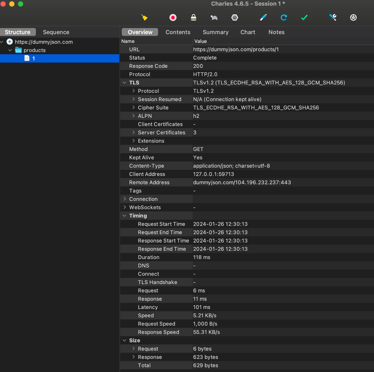
Task: Collapse the TLS section
Action: click(124, 83)
